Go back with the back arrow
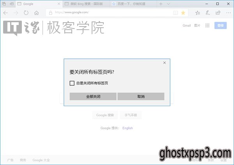Screen dimensions: 234x165 click(5, 13)
